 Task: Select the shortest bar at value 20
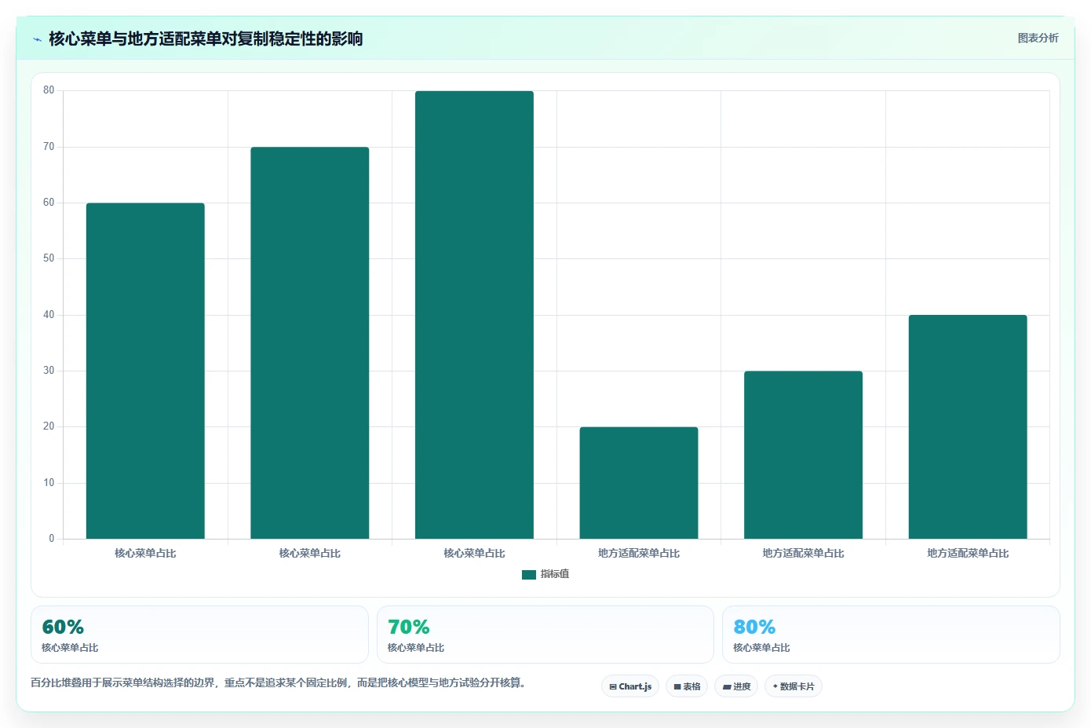639,483
